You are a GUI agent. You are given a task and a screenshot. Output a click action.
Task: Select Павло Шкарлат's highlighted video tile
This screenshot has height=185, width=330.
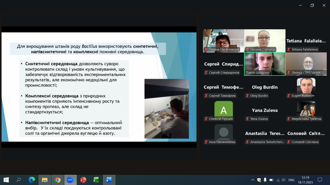click(x=265, y=64)
